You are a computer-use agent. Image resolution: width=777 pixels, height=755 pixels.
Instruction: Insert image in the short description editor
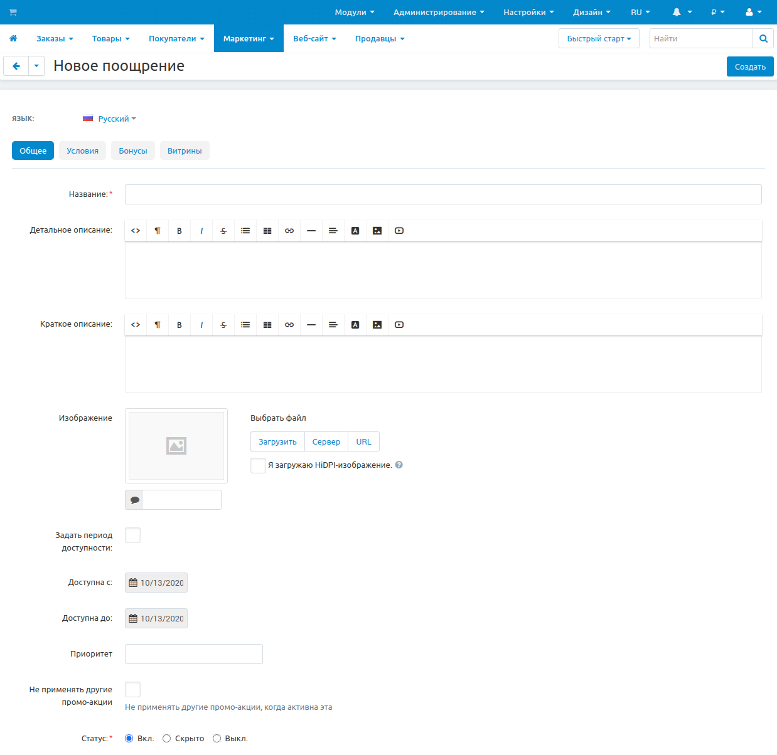377,325
